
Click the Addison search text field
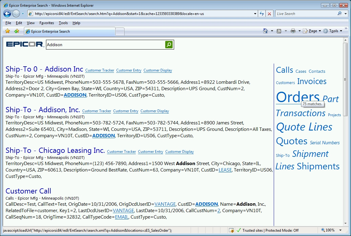(105, 45)
